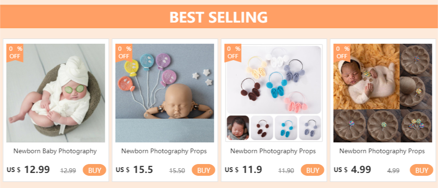This screenshot has width=438, height=188.
Task: Select title under lollipop props product
Action: click(x=382, y=151)
